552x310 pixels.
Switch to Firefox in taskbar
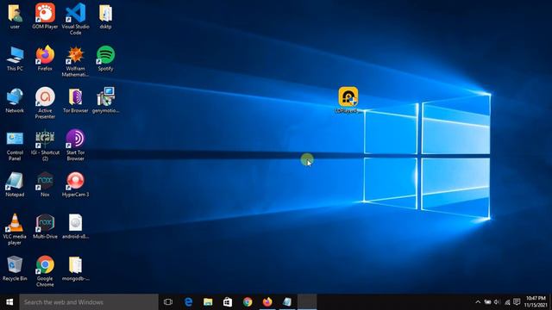(x=267, y=302)
